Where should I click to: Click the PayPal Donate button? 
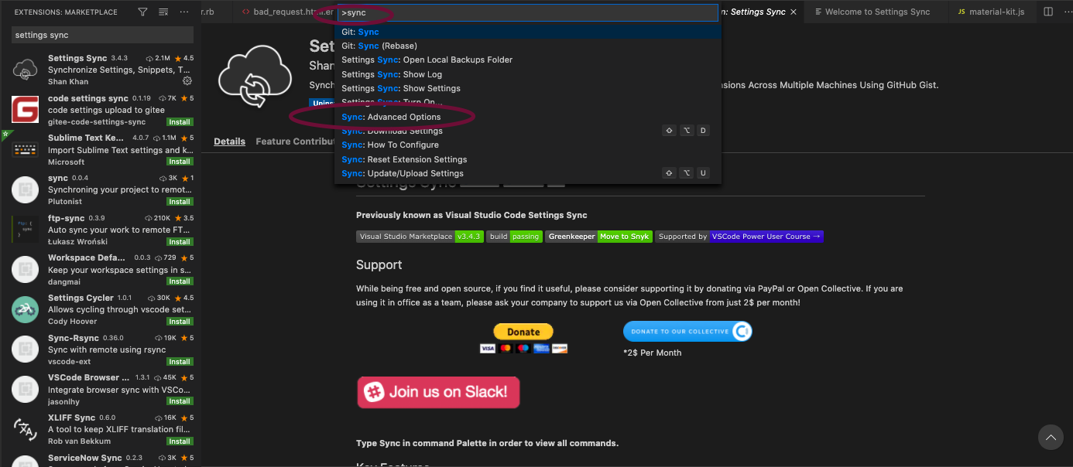point(523,332)
